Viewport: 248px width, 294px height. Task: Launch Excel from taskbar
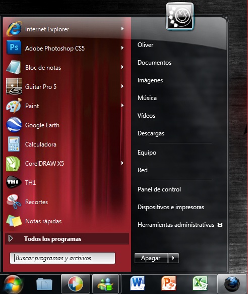tap(200, 283)
